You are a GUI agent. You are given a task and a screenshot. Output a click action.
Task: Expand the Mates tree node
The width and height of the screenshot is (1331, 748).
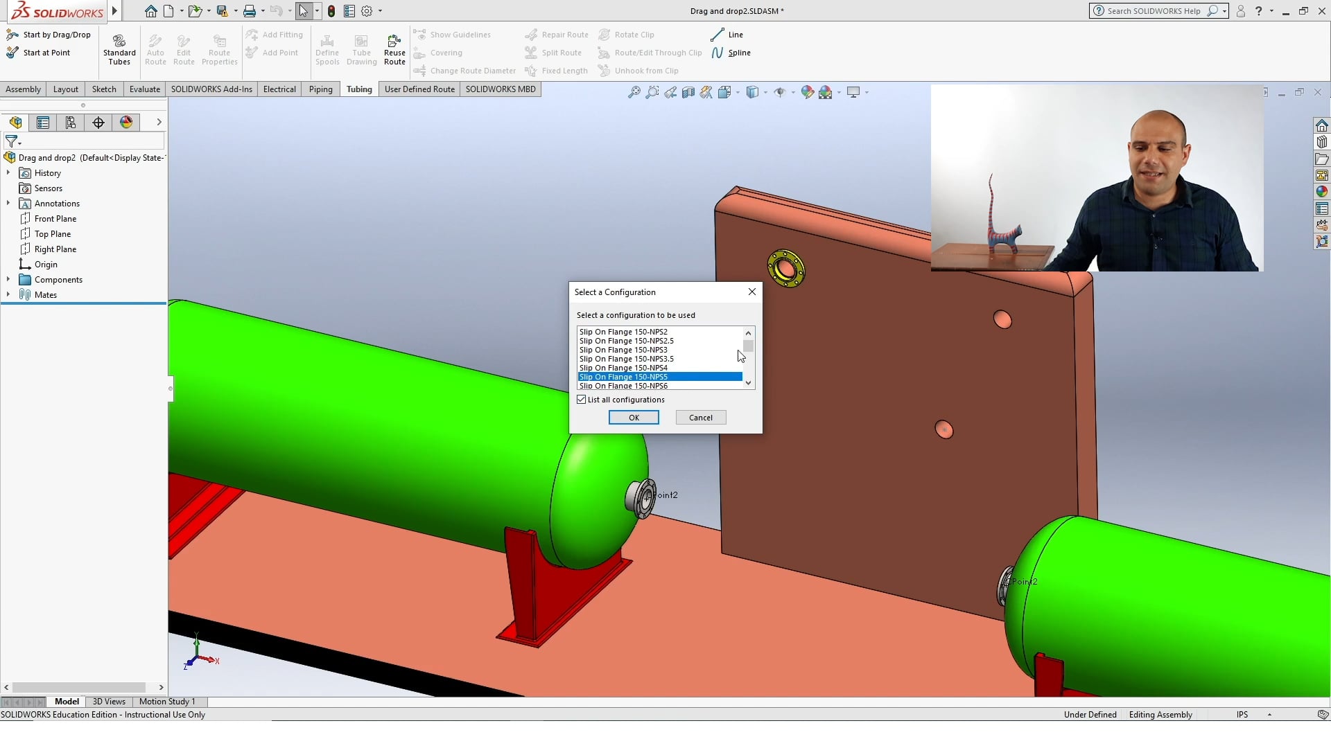pyautogui.click(x=8, y=295)
